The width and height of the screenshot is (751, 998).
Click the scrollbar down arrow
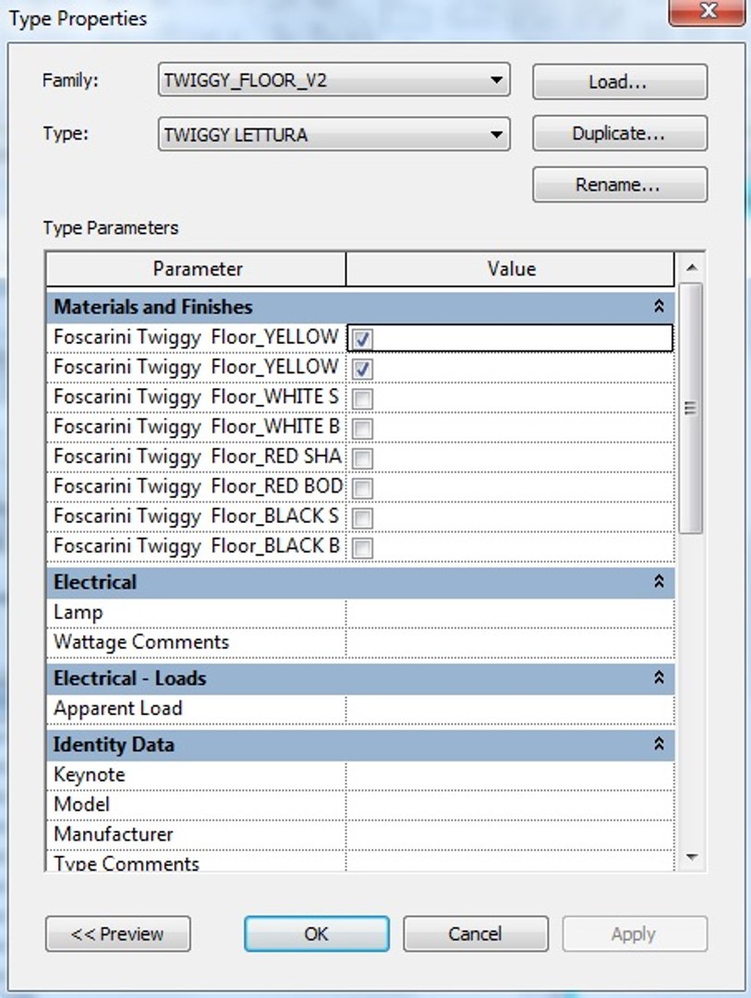click(x=691, y=858)
